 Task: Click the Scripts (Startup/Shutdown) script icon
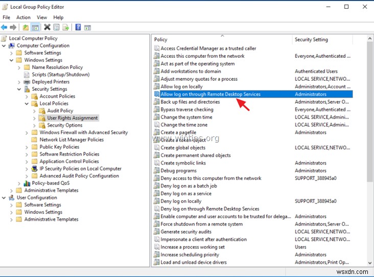pyautogui.click(x=27, y=75)
